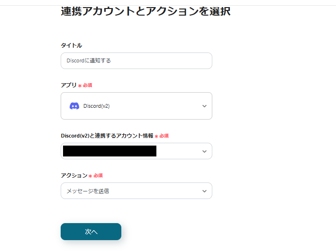Click the blacked-out account name in account selector
Image resolution: width=336 pixels, height=251 pixels.
109,151
